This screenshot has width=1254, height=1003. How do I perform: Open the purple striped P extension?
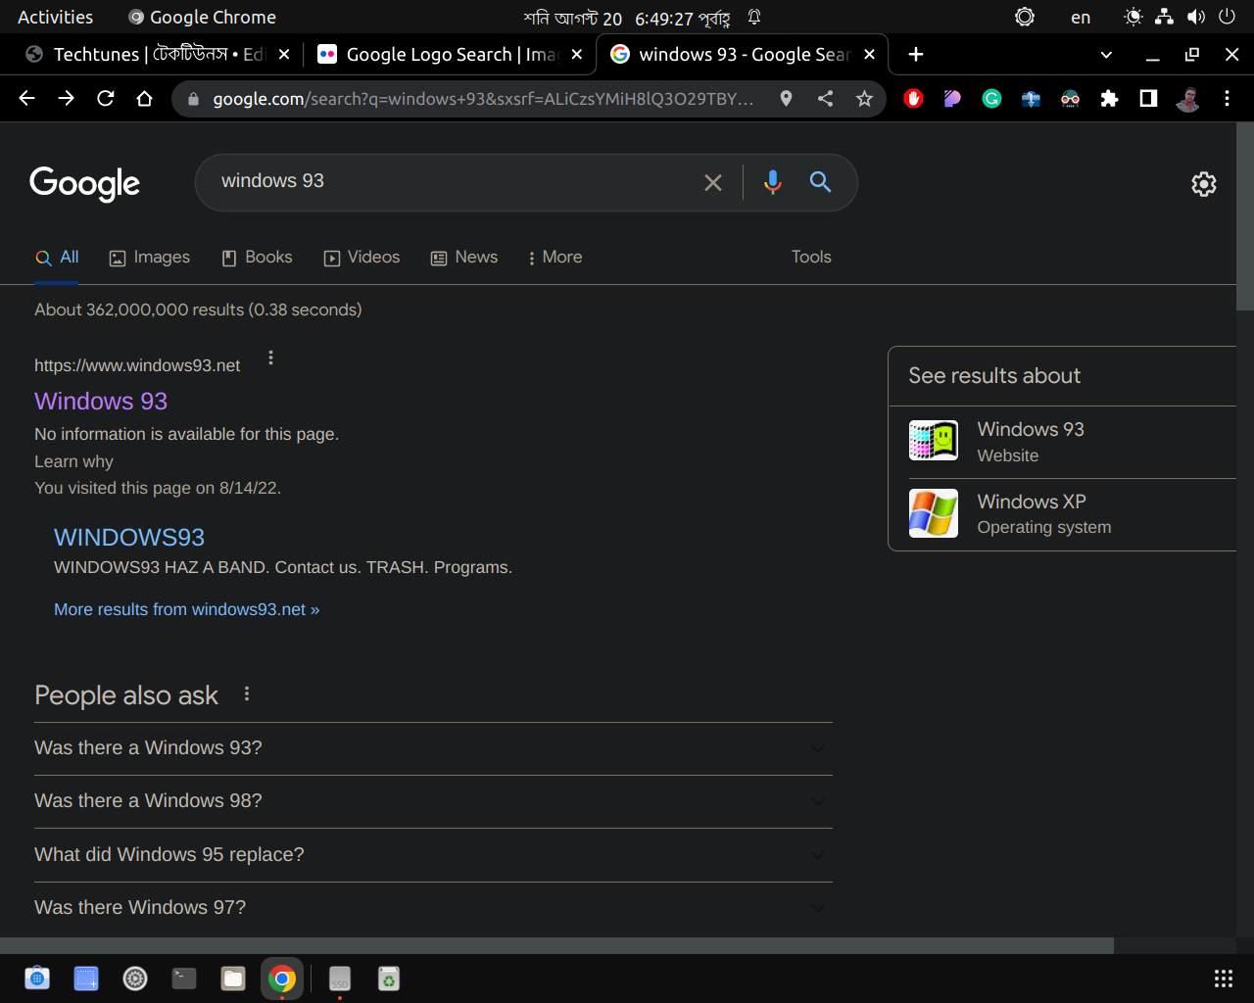pyautogui.click(x=952, y=98)
